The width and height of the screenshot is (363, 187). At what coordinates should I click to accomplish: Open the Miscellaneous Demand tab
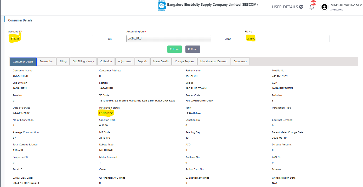point(214,61)
